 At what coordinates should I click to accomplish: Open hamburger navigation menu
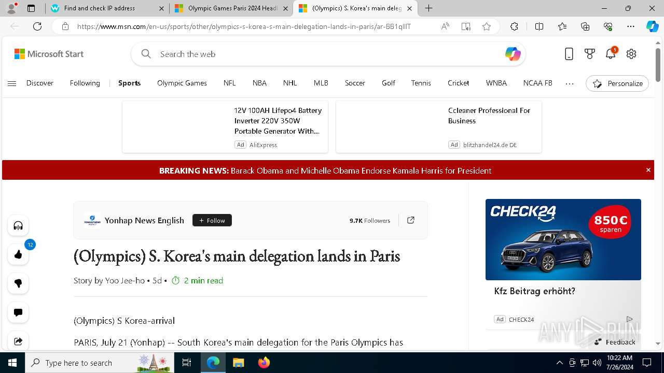[x=12, y=83]
